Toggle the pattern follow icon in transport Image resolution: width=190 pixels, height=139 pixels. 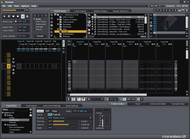(23, 16)
